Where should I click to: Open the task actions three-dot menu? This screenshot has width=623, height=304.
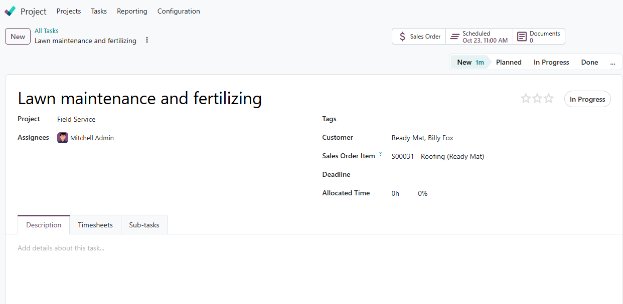[x=147, y=40]
